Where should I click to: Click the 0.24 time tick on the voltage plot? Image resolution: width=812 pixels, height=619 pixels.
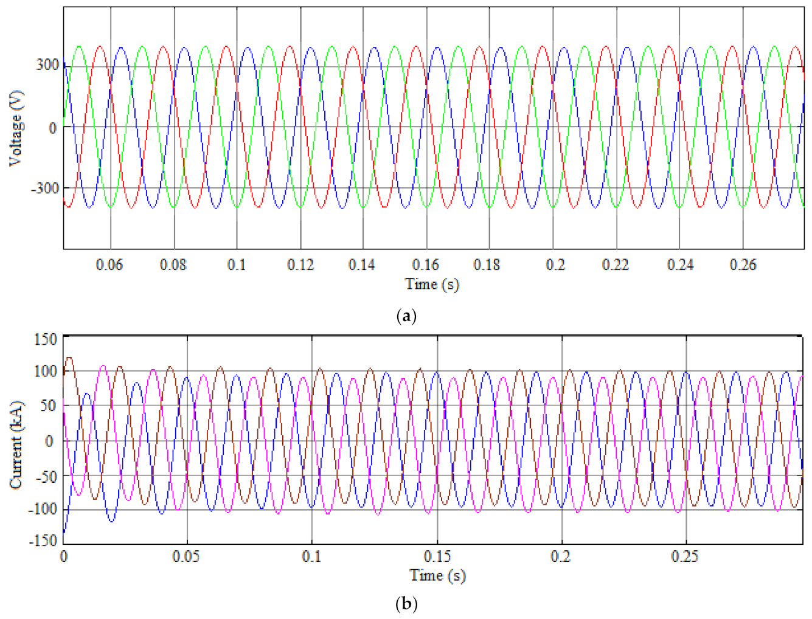pyautogui.click(x=680, y=265)
